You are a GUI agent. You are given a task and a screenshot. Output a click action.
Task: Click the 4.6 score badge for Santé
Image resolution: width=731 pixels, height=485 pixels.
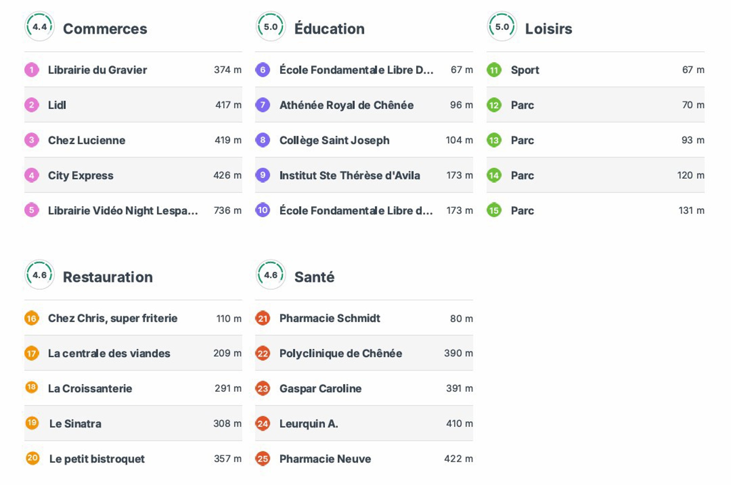[x=271, y=275]
